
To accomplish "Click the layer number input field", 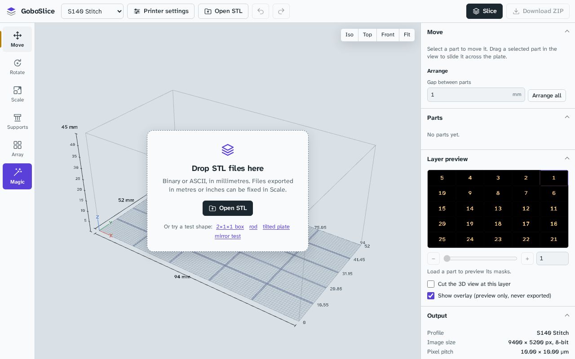I will point(553,258).
